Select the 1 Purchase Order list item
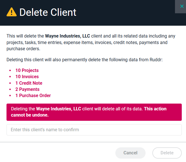 coord(33,95)
